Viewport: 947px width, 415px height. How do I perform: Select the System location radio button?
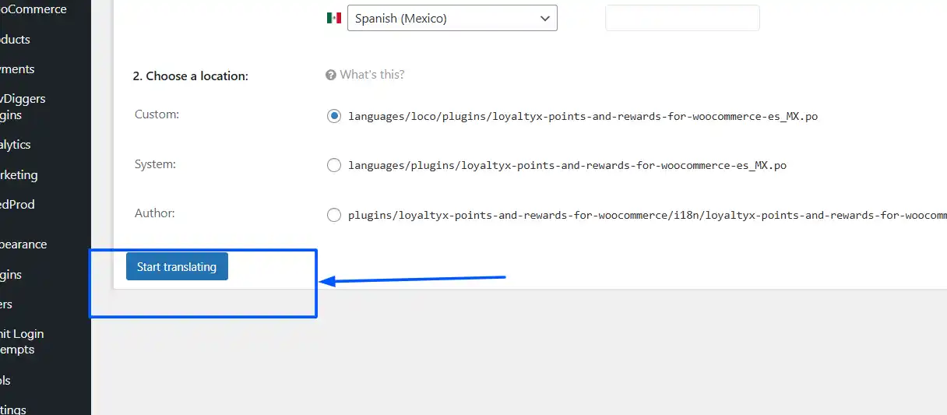click(334, 165)
